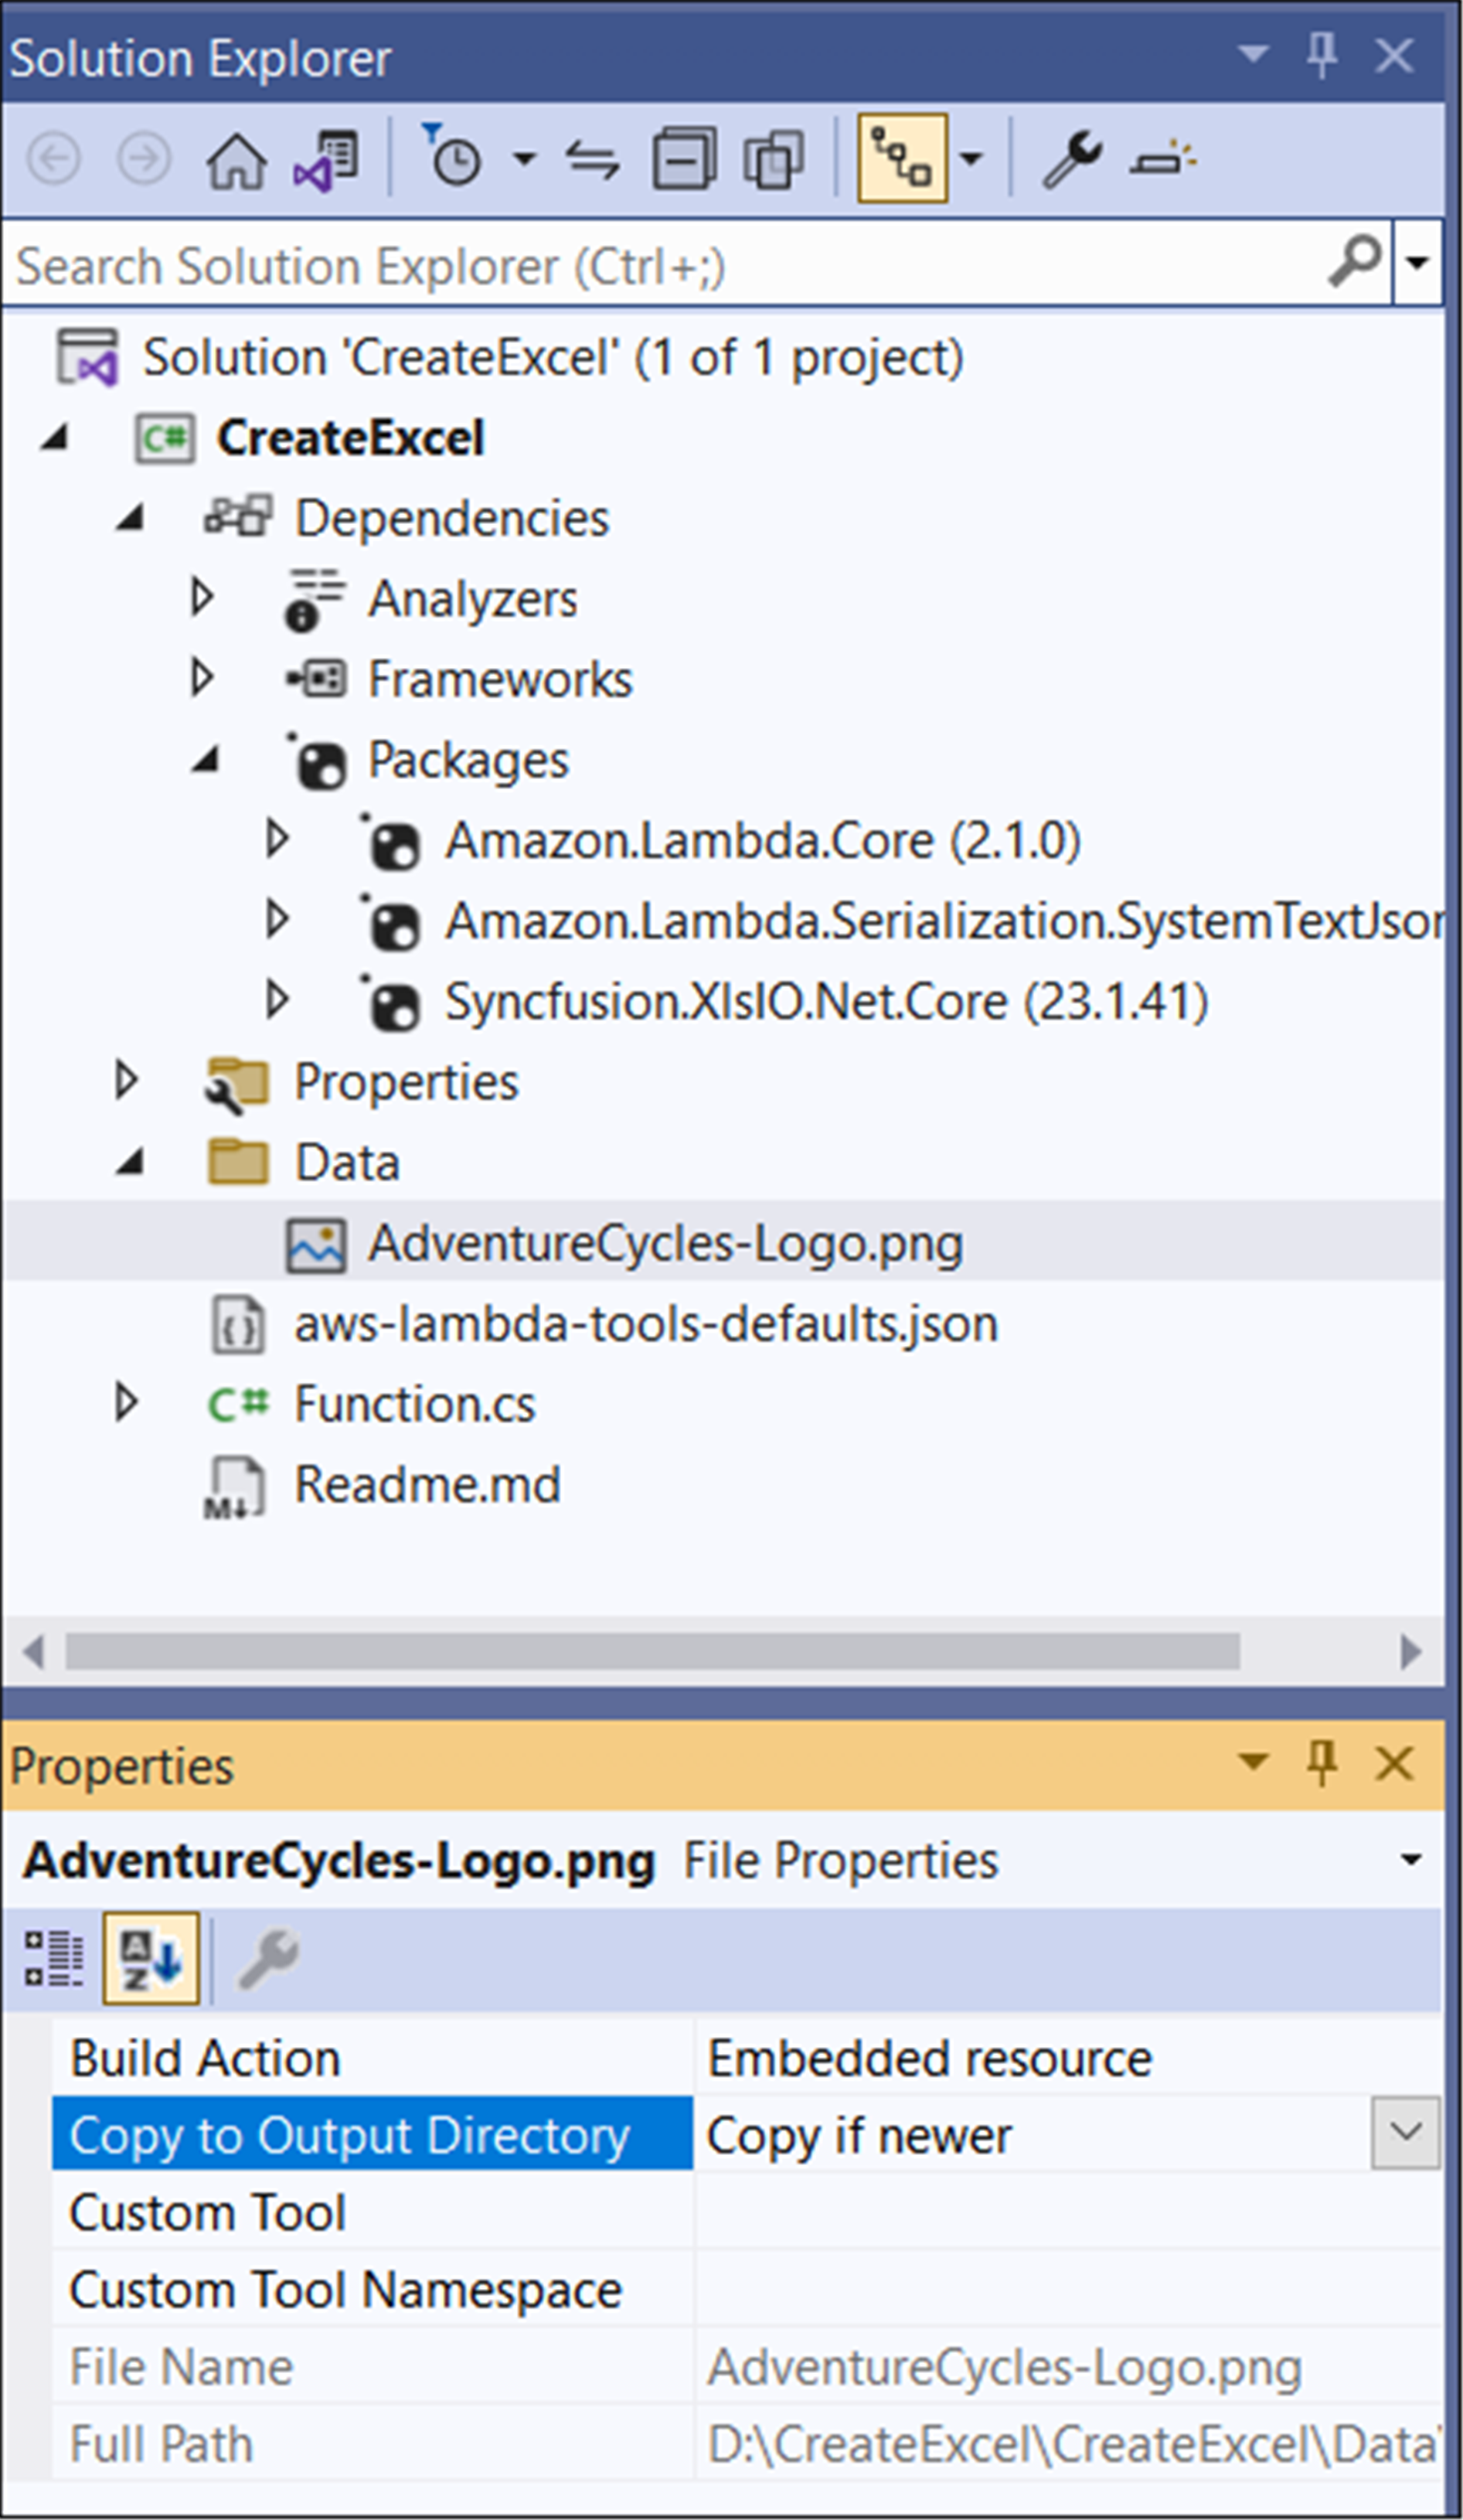The image size is (1463, 2520).
Task: Select the Readme.md file
Action: [427, 1484]
